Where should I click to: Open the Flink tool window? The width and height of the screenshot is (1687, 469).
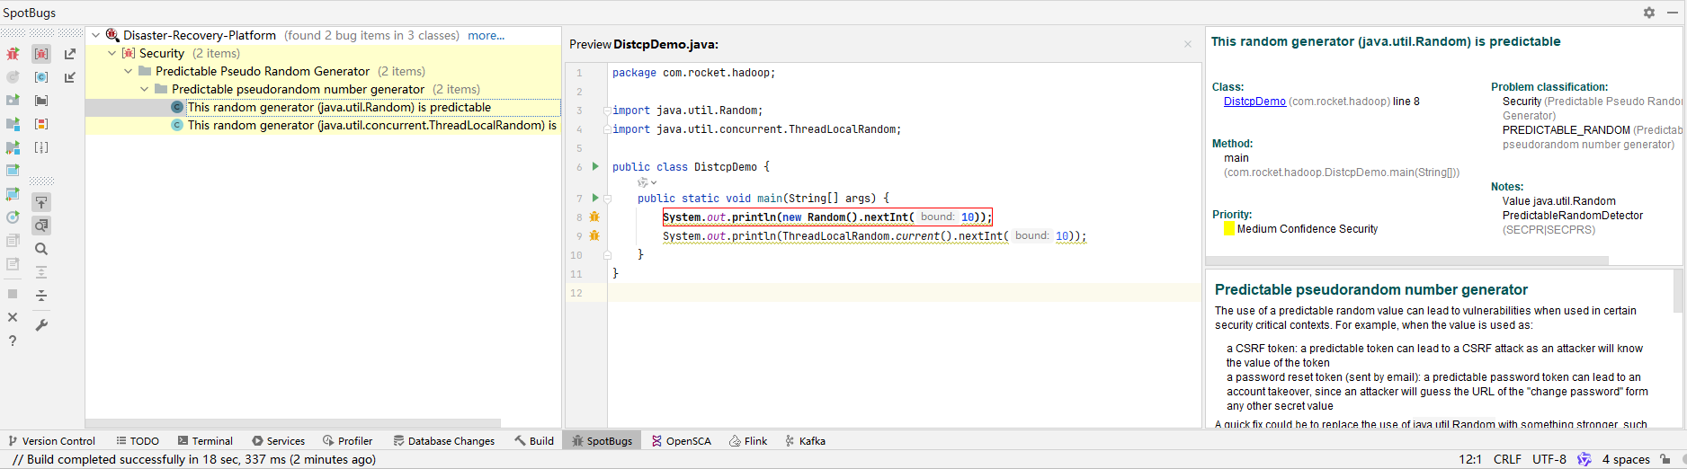click(x=748, y=441)
